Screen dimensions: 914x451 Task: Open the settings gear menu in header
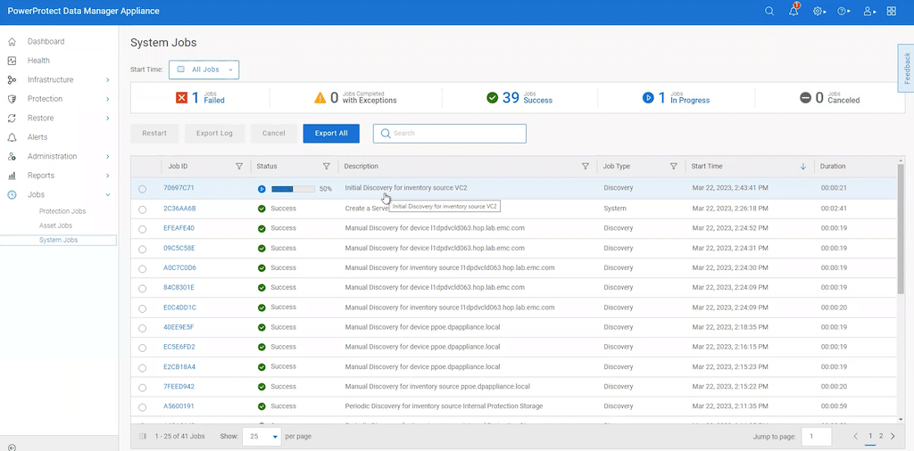click(x=819, y=11)
